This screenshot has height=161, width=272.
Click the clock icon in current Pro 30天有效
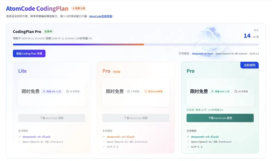click(x=236, y=91)
